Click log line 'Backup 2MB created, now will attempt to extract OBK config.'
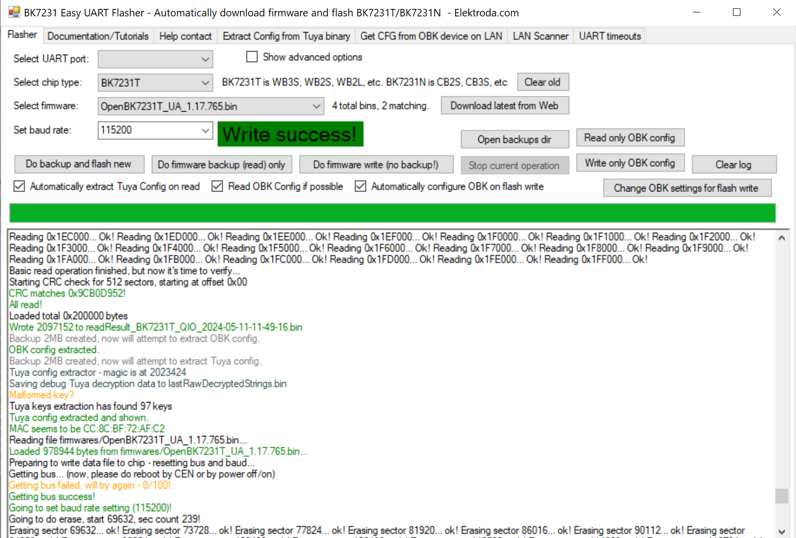This screenshot has height=538, width=796. click(x=134, y=339)
